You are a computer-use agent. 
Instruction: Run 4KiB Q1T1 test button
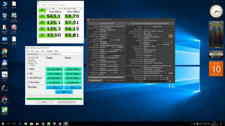[x=42, y=35]
